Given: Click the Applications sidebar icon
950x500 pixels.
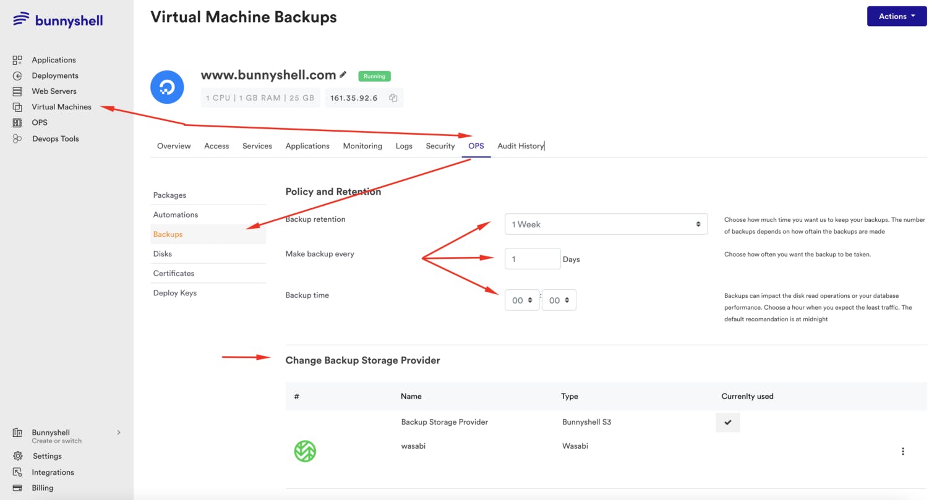Looking at the screenshot, I should tap(17, 60).
